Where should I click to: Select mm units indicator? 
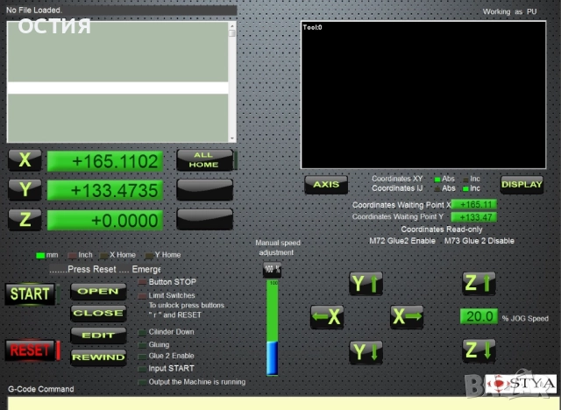click(x=40, y=255)
